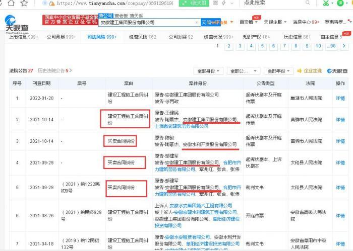Go to page 3 in pagination

(240, 46)
